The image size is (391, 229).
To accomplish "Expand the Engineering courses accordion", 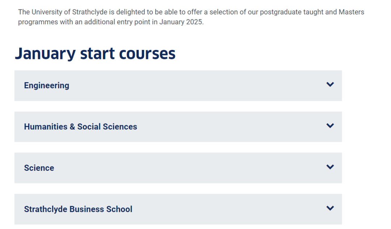I will 178,86.
